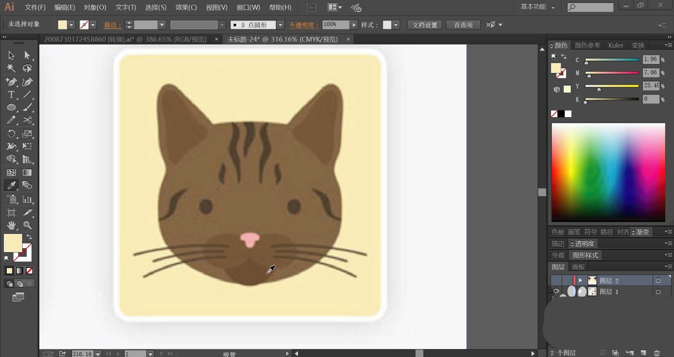The height and width of the screenshot is (357, 674).
Task: Select Draw Normal mode in toolbox
Action: coord(9,284)
